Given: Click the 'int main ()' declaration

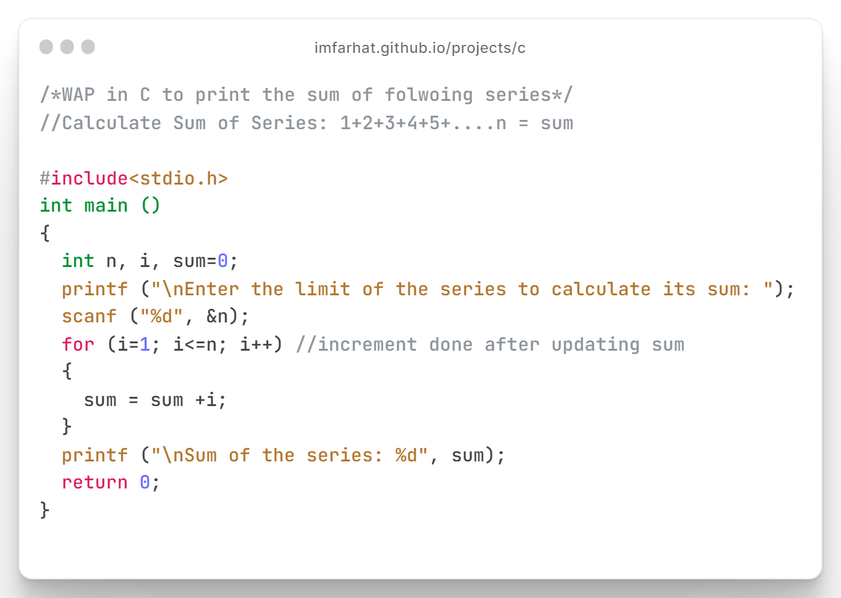Looking at the screenshot, I should (x=100, y=205).
